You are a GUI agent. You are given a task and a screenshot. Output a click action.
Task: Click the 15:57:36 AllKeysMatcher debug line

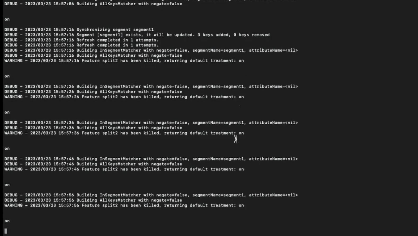coord(93,128)
